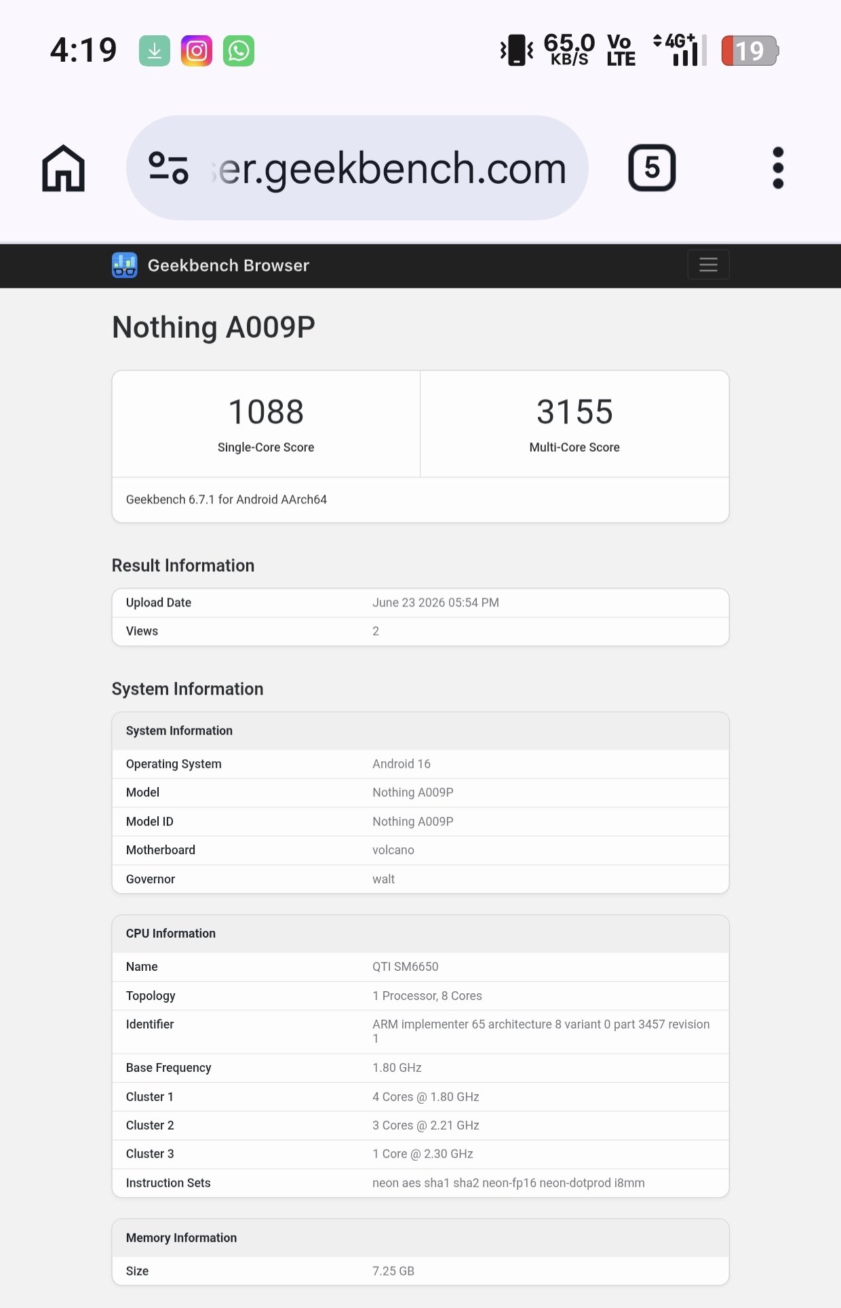Select the Nothing A009P page title

coord(214,327)
